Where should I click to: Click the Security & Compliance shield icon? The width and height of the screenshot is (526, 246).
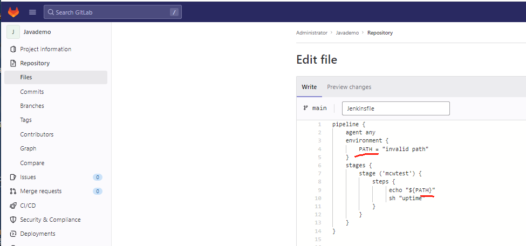[x=13, y=220]
